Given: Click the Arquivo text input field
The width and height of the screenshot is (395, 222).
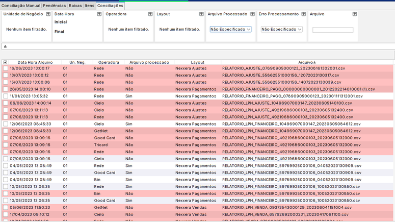Looking at the screenshot, I should click(332, 30).
